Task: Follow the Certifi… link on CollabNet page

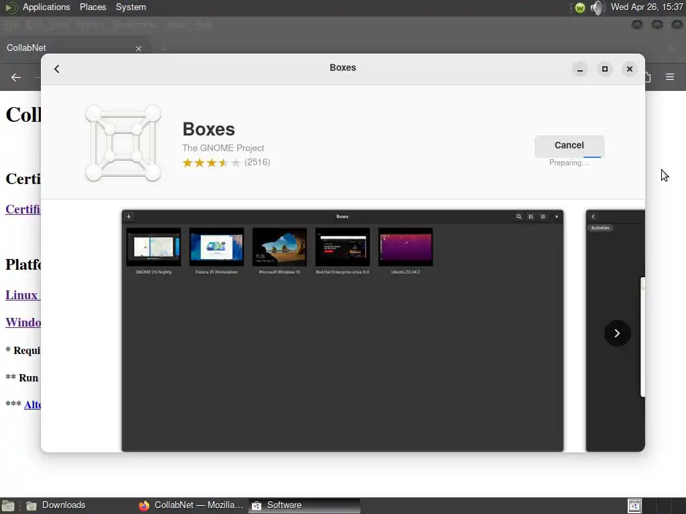Action: [23, 209]
